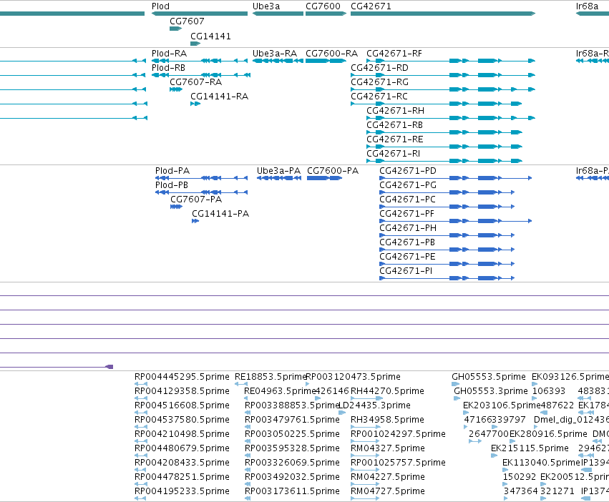
Task: Click the RP003479761.5prime EST label
Action: (x=292, y=420)
